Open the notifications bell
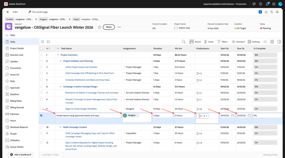The width and height of the screenshot is (285, 158). 267,4
